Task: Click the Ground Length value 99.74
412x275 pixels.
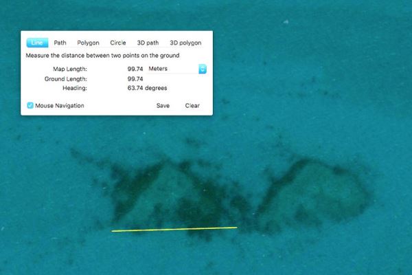Action: 135,78
